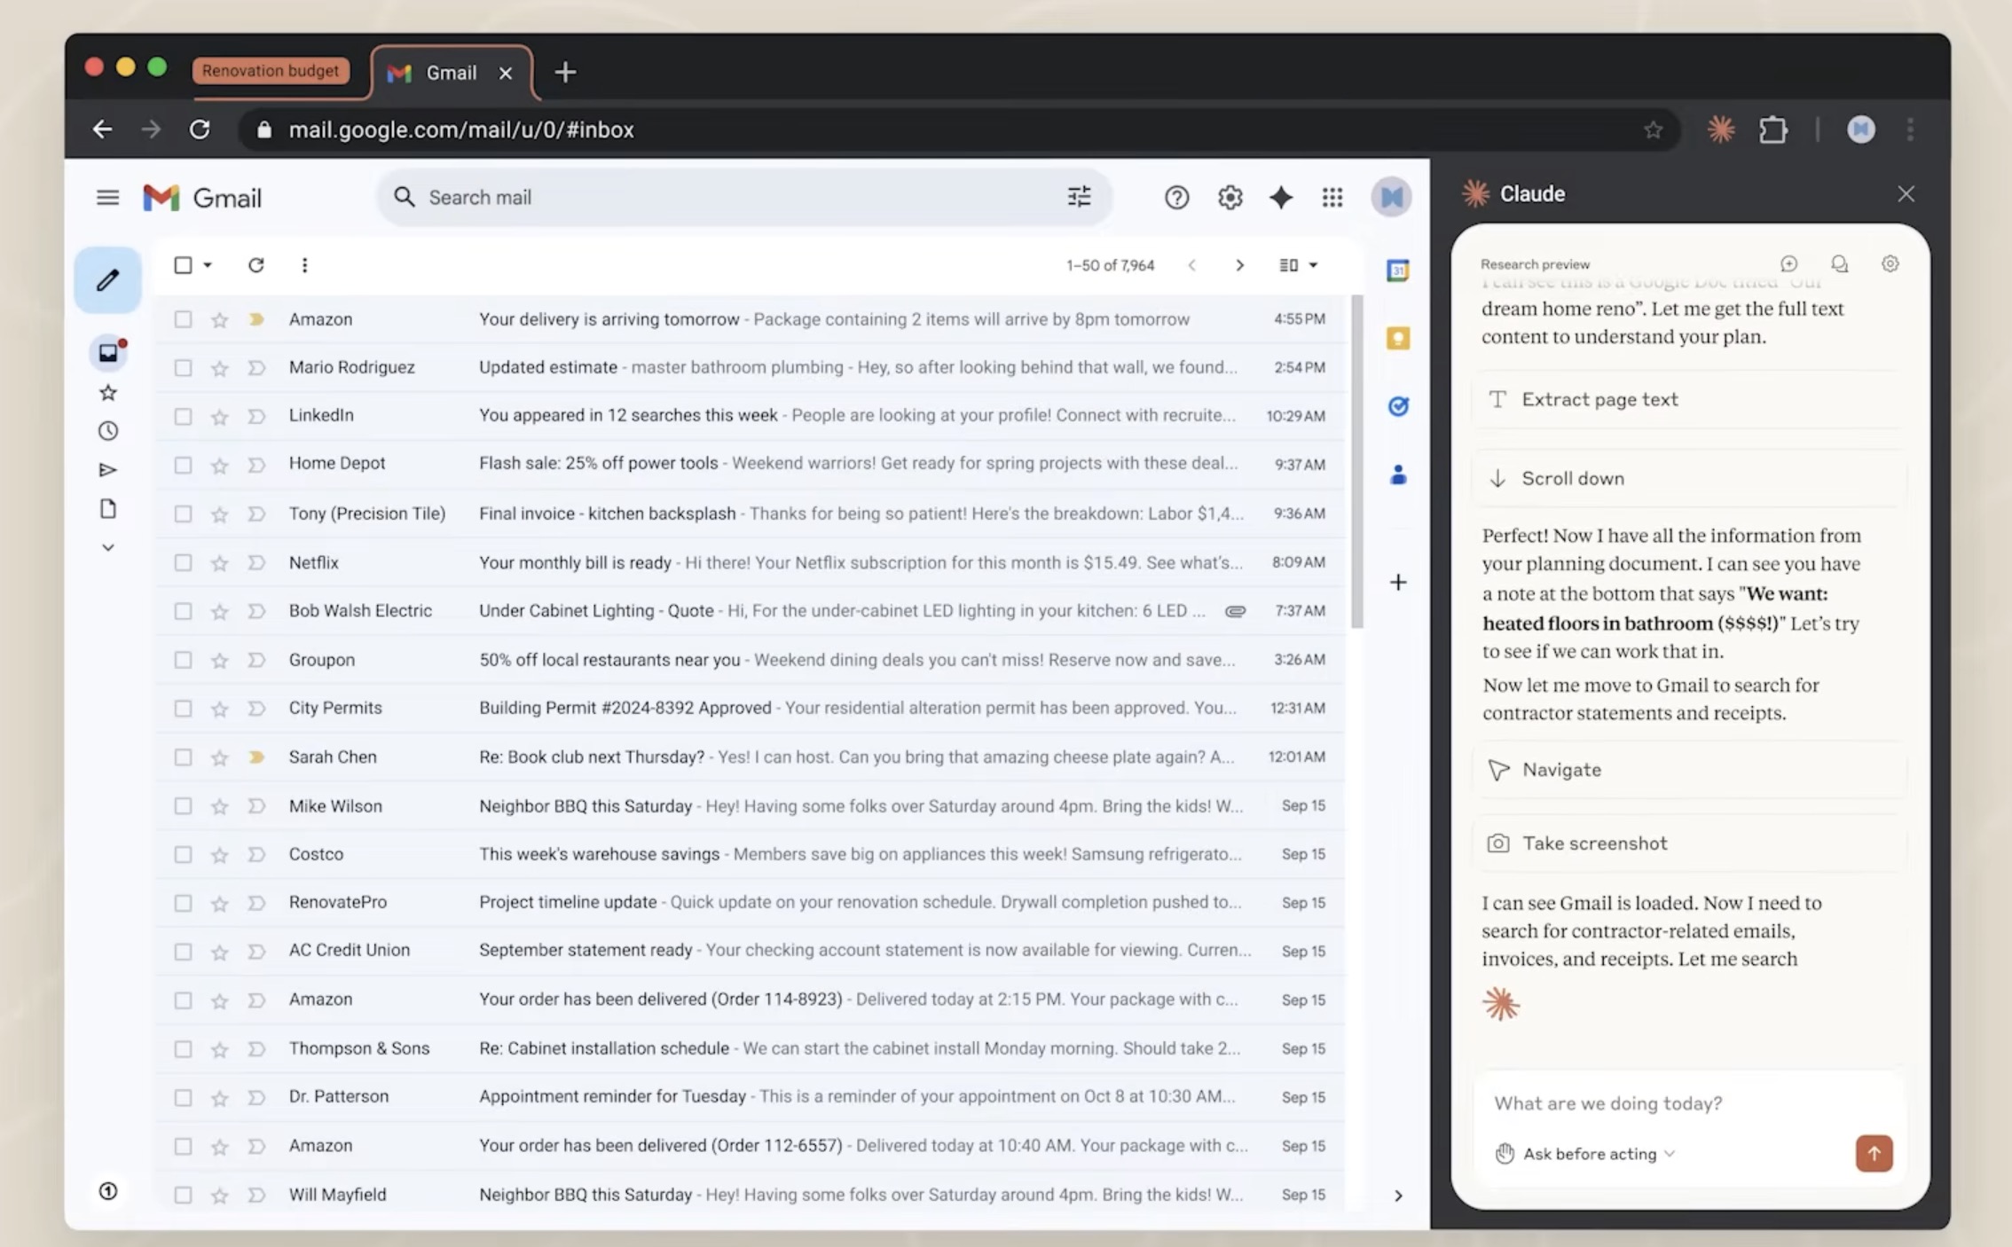
Task: Open Tony (Precision Tile) final invoice email
Action: tap(607, 514)
